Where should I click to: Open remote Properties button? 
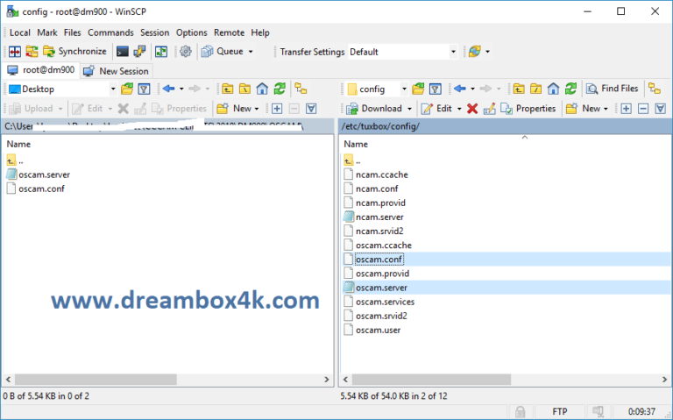point(528,109)
